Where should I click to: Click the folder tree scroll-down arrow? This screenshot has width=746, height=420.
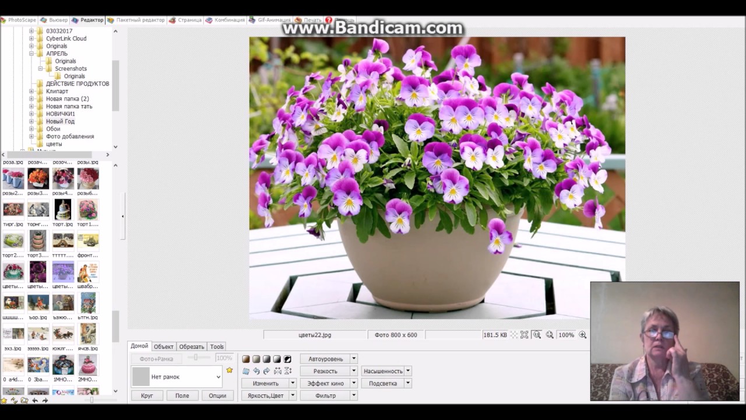click(x=115, y=147)
